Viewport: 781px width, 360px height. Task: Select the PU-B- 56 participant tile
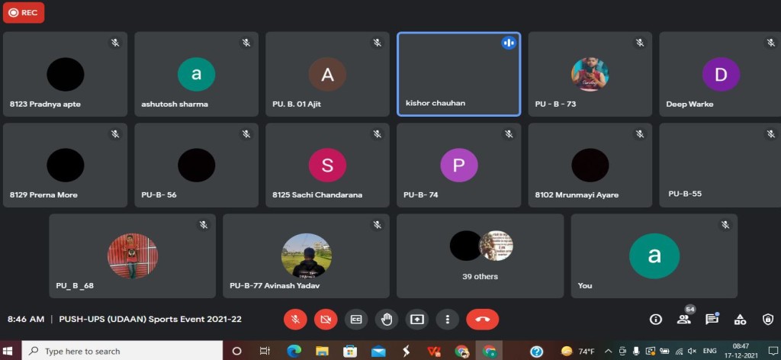coord(196,166)
